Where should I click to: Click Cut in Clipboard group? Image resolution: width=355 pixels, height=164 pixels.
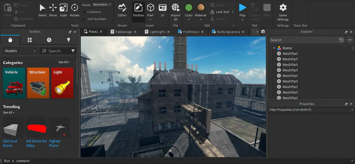point(20,12)
